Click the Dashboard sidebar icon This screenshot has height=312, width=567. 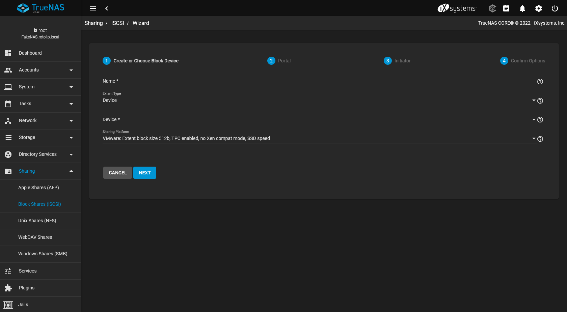(x=8, y=53)
